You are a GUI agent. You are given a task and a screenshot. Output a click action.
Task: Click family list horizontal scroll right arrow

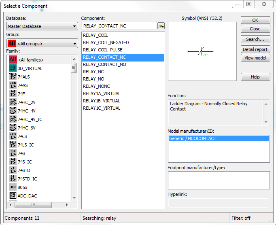point(67,205)
